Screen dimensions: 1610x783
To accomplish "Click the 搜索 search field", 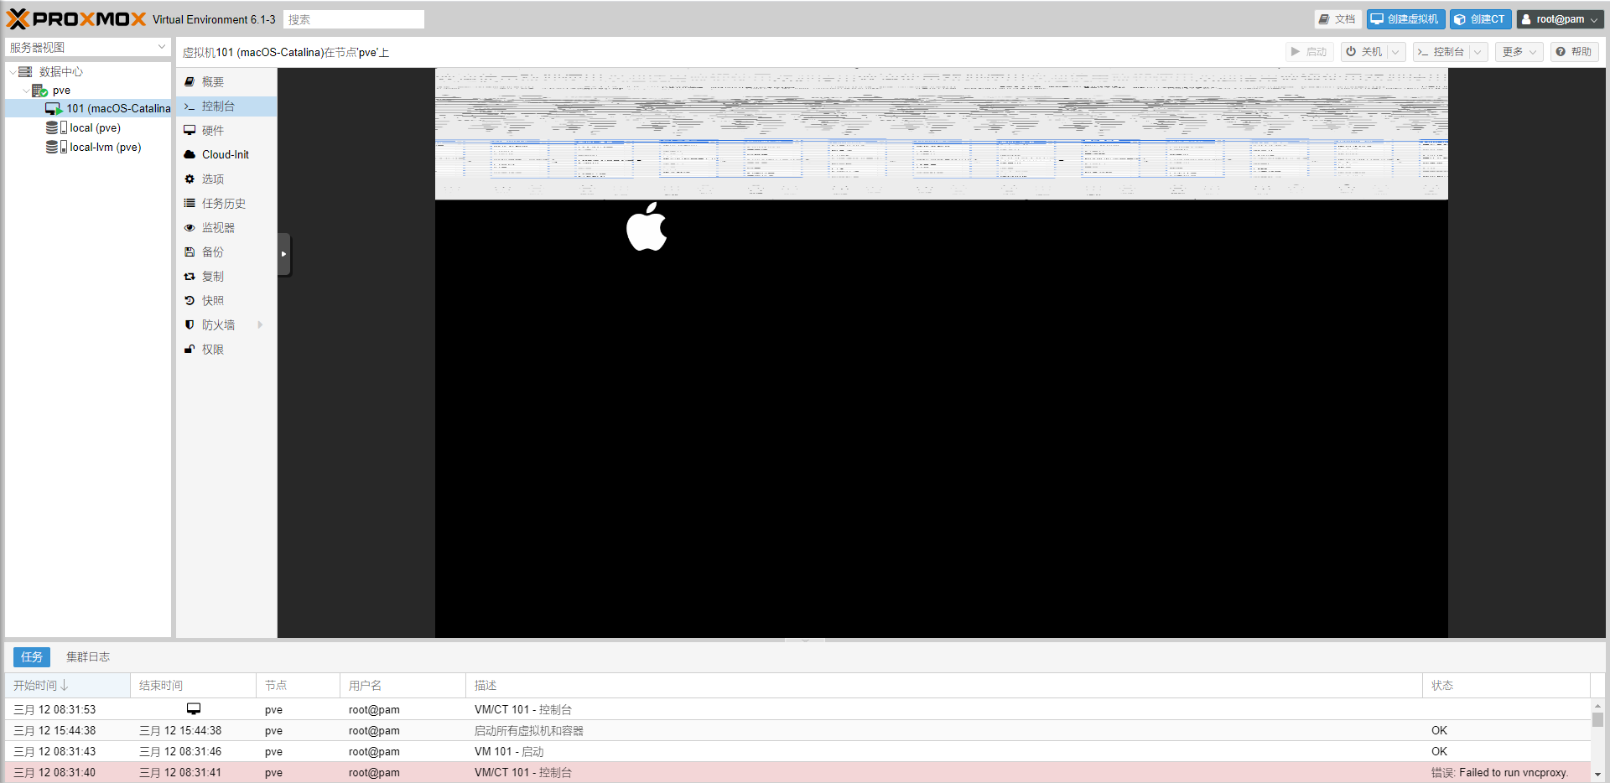I will point(353,19).
